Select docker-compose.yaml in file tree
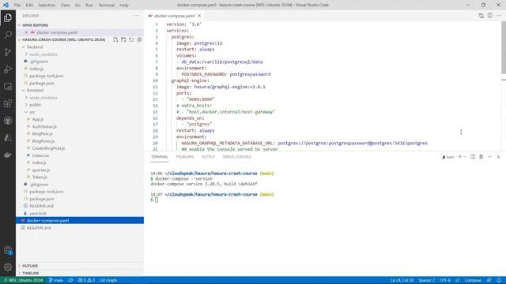 tap(80, 221)
